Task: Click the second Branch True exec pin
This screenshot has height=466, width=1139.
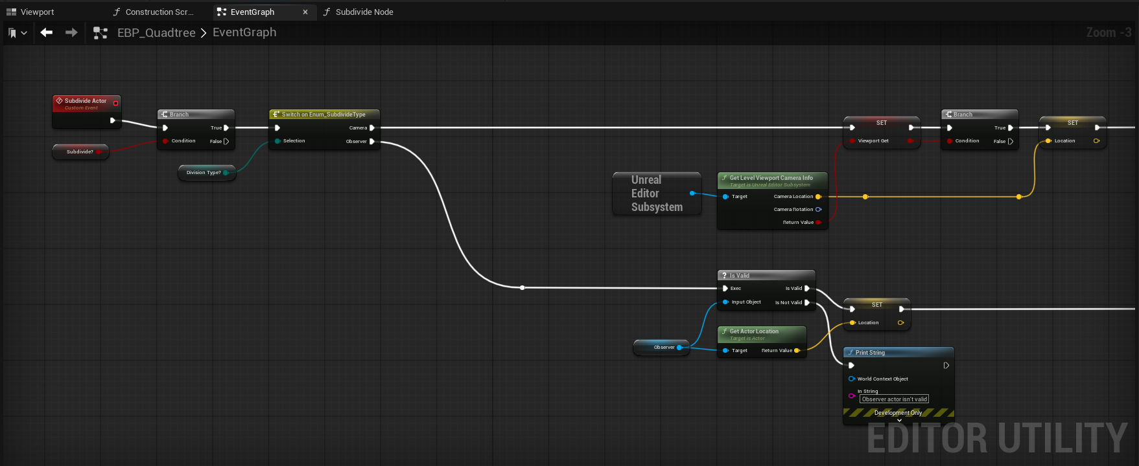Action: [1010, 128]
